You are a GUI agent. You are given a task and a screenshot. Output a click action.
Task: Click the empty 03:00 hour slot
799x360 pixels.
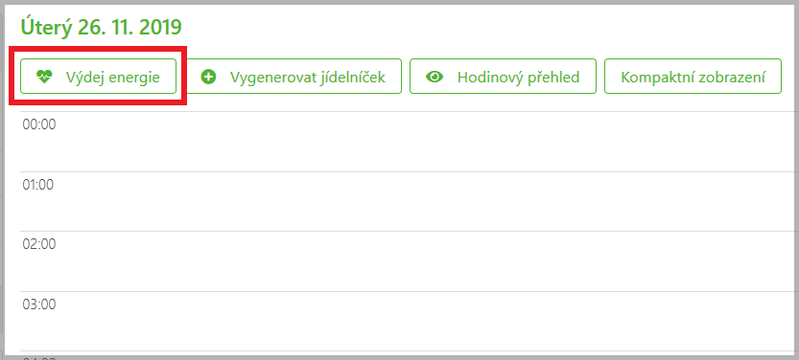coord(410,322)
